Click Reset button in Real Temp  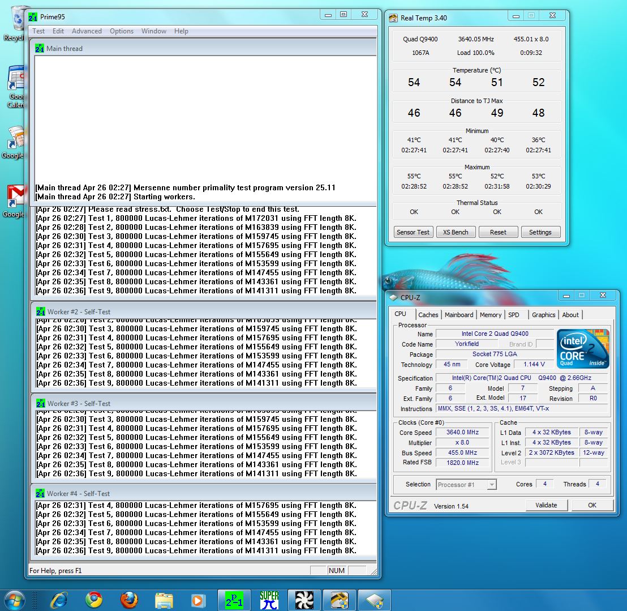click(x=498, y=232)
